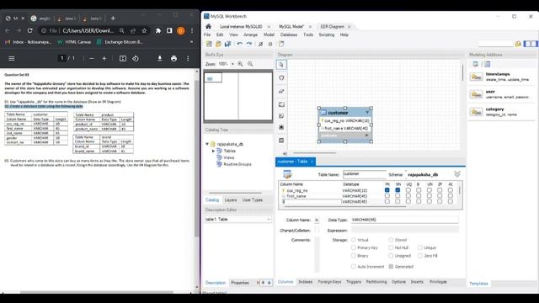Select the hand pan tool in the palette
The height and width of the screenshot is (303, 539).
281,77
